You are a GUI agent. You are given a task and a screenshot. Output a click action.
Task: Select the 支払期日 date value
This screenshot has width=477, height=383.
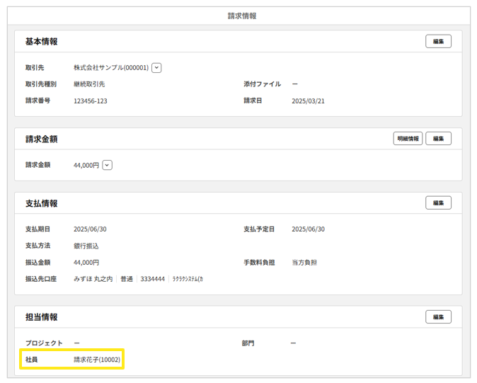point(90,229)
